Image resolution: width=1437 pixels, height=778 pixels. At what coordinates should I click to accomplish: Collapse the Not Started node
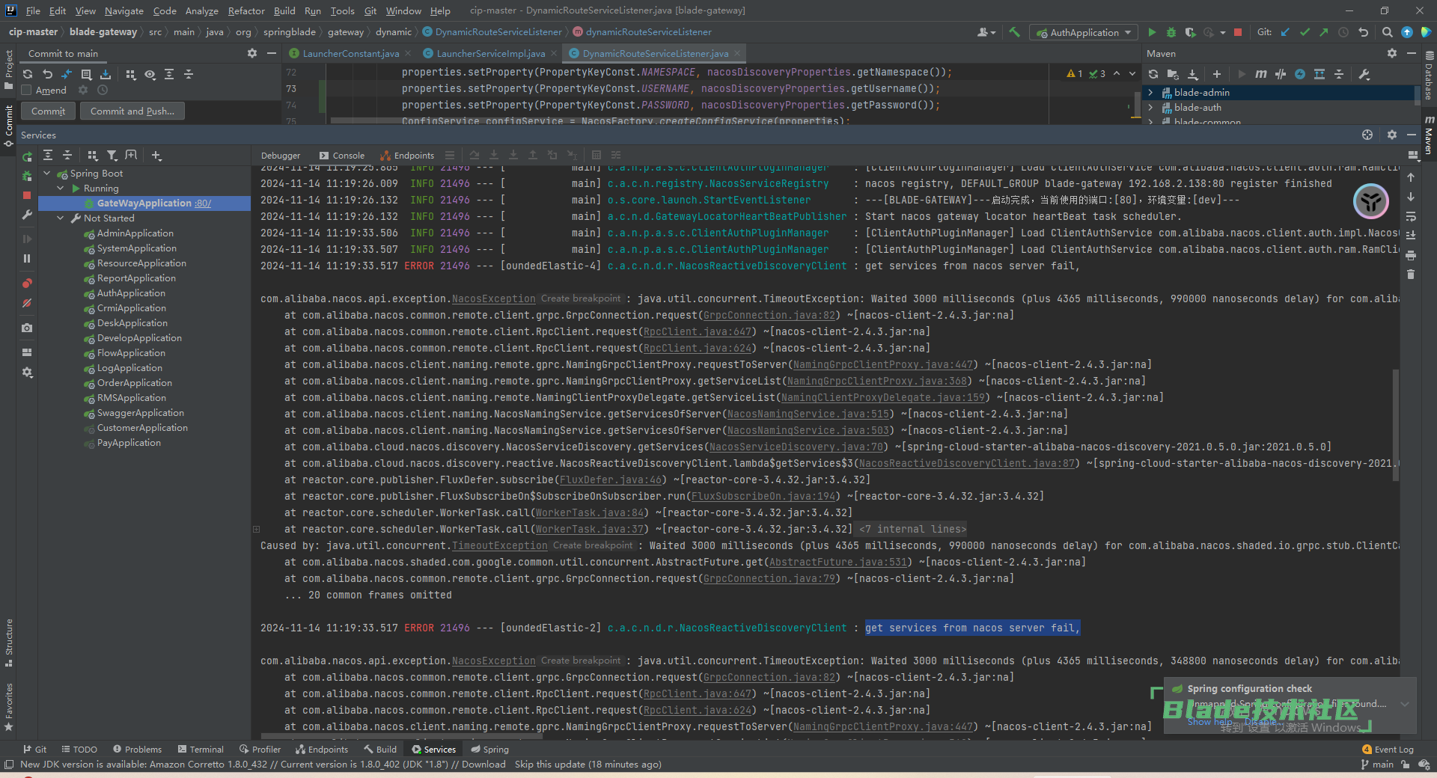[x=61, y=218]
